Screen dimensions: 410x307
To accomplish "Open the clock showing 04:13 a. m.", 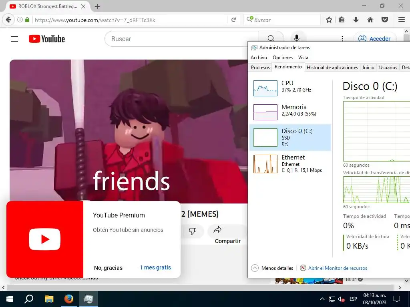I will pos(375,299).
